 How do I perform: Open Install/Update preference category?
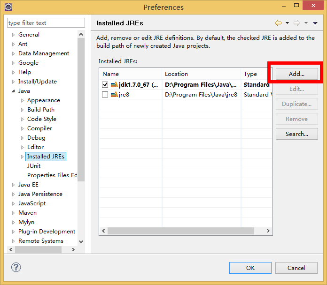[x=38, y=82]
